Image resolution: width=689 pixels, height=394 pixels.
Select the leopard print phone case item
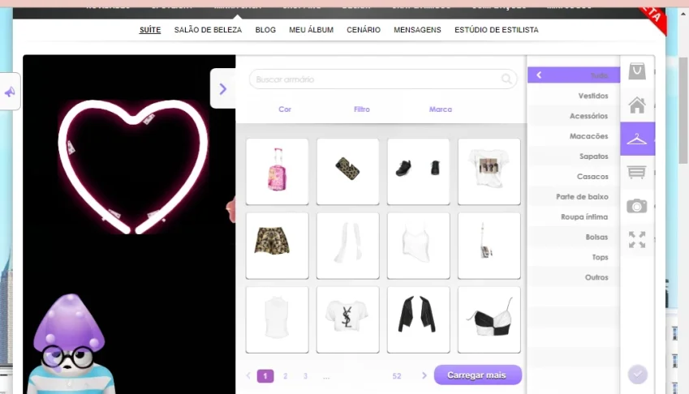(347, 172)
